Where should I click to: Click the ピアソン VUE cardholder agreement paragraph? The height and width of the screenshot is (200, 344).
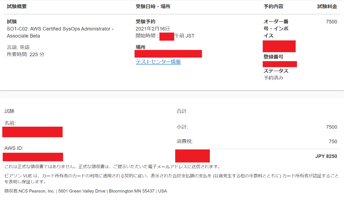pyautogui.click(x=172, y=179)
